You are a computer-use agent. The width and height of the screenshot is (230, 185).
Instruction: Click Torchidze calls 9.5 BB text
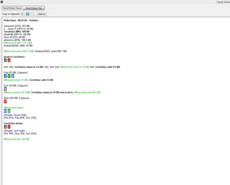107,67
